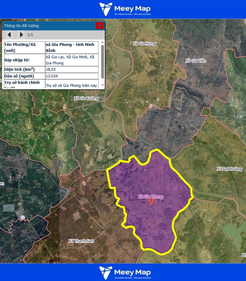Viewport: 246px width, 281px height.
Task: Select the Xã Gia Hưng map label
Action: coord(145,44)
